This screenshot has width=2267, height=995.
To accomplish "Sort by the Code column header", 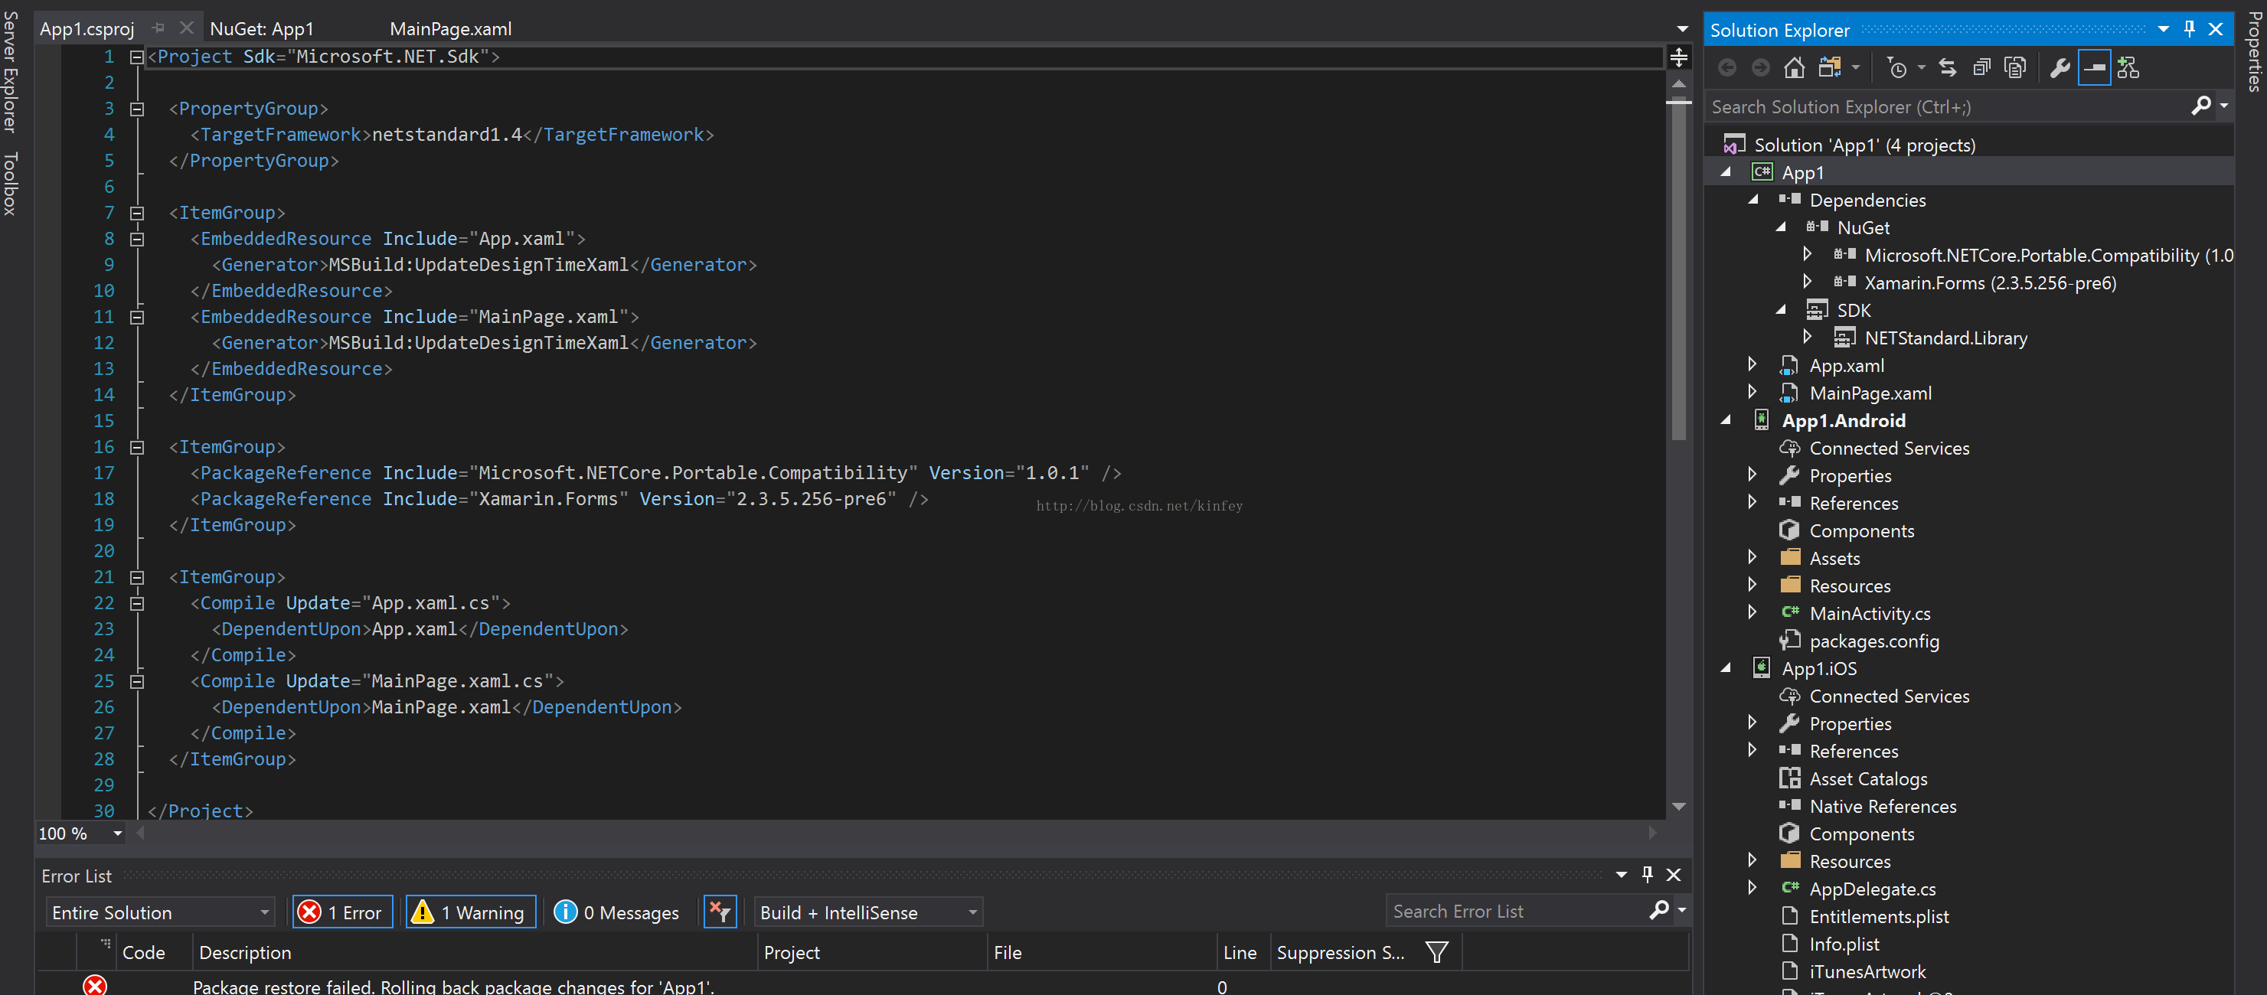I will pos(154,952).
